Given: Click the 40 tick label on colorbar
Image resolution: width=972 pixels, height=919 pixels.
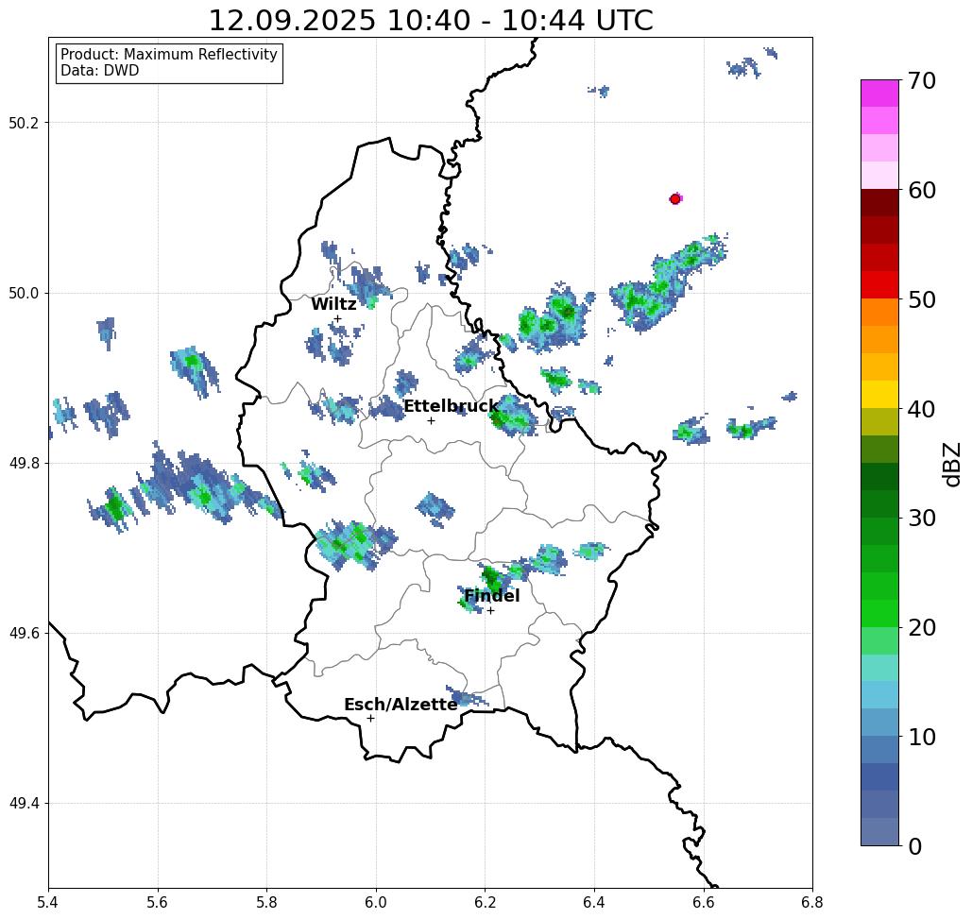Looking at the screenshot, I should pos(921,409).
